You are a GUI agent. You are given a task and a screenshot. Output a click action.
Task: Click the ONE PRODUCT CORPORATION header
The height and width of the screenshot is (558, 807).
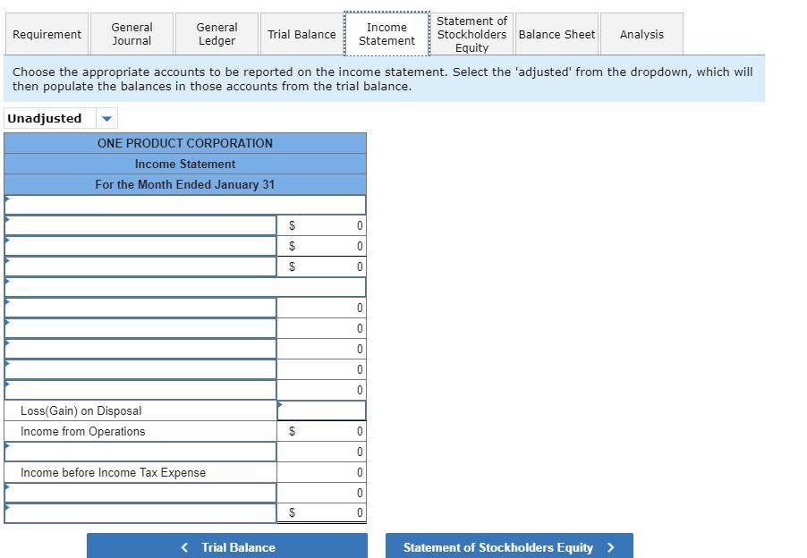click(185, 143)
